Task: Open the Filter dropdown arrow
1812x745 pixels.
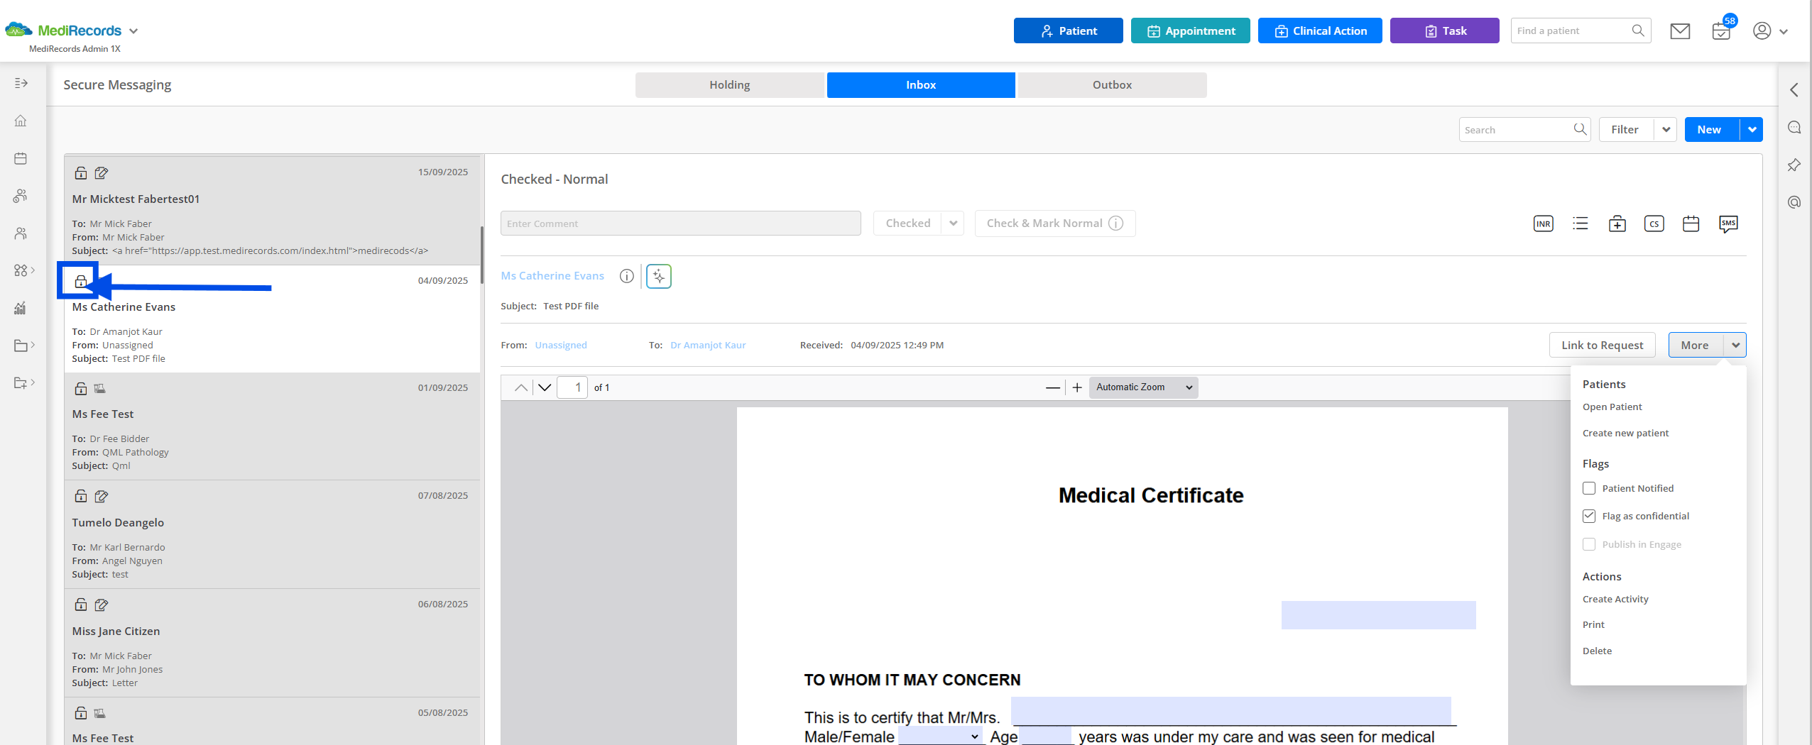Action: coord(1666,130)
